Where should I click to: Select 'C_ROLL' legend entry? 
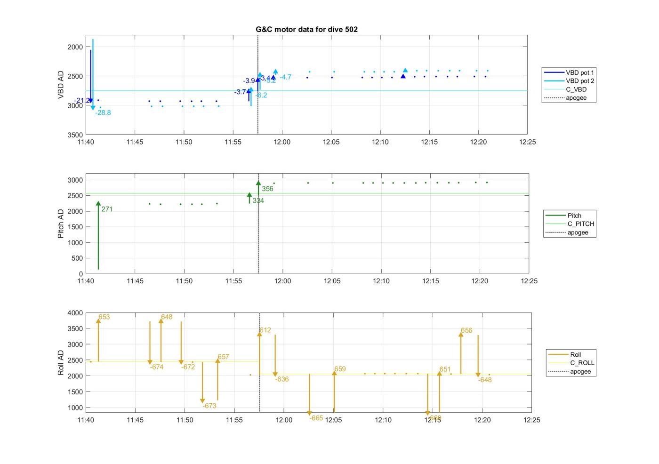pyautogui.click(x=571, y=363)
